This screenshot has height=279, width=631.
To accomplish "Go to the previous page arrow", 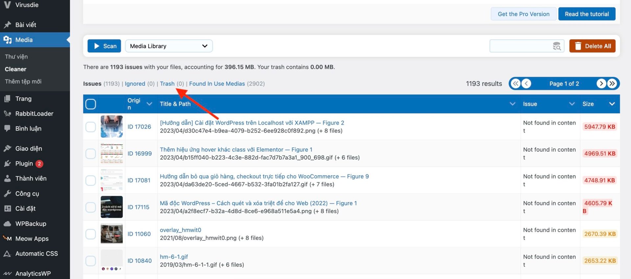I will click(526, 84).
